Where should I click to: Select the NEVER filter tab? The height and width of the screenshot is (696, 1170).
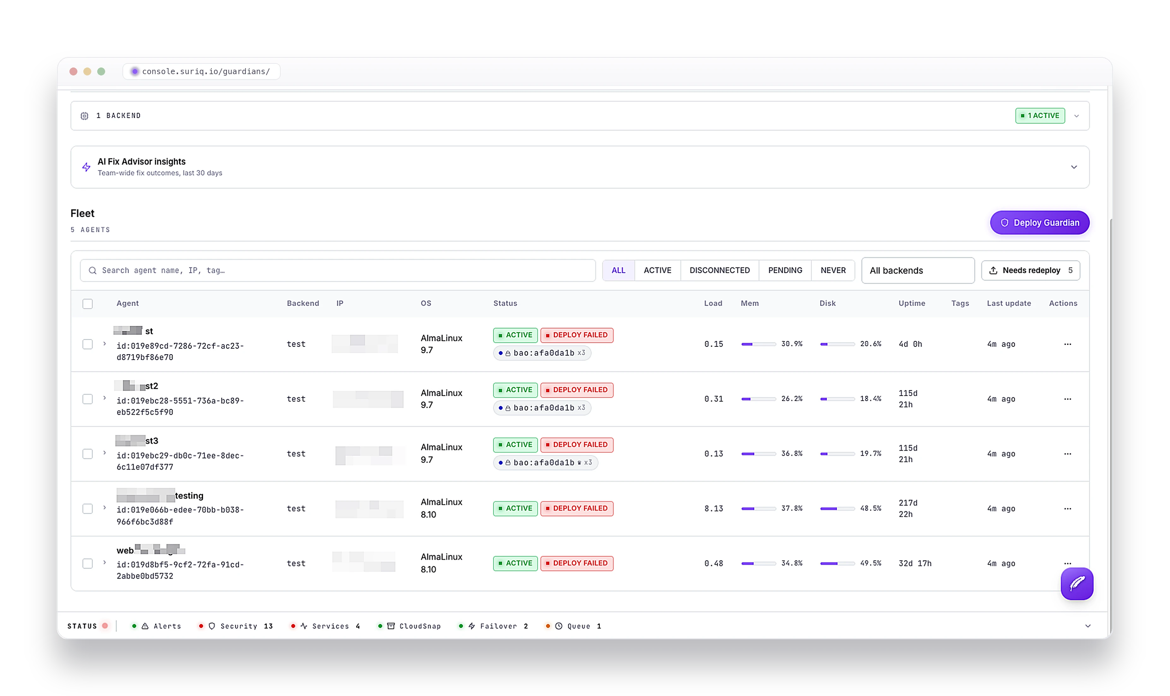point(833,271)
